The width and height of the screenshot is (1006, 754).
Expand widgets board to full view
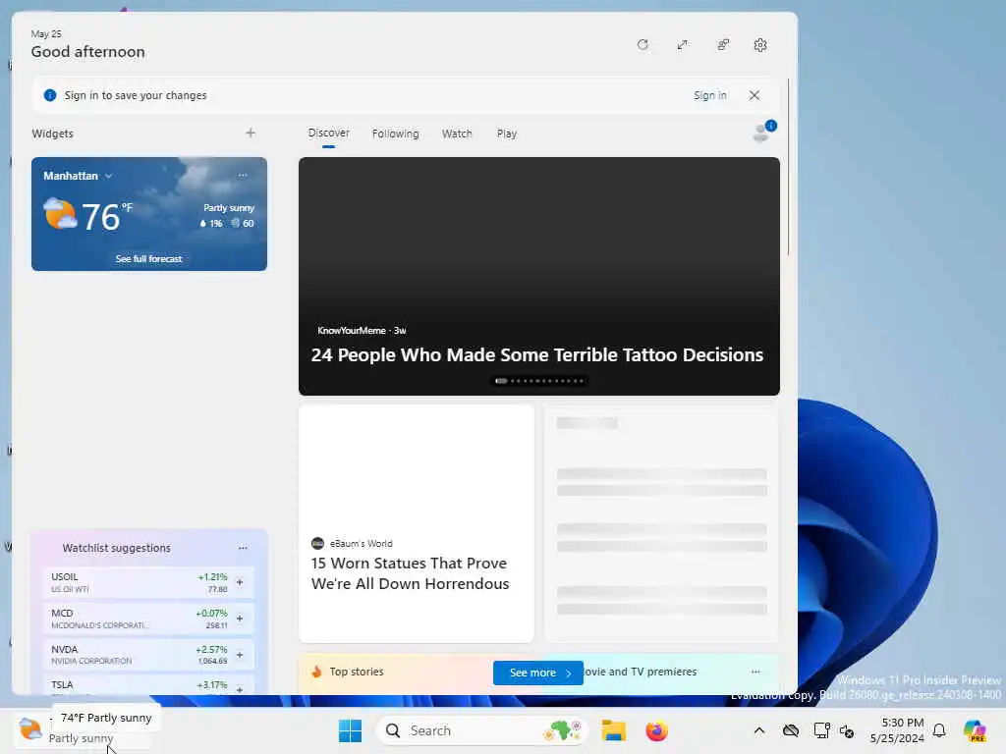(x=683, y=45)
